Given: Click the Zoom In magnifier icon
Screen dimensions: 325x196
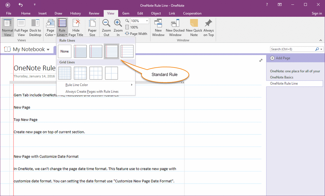Looking at the screenshot, I should (118, 24).
